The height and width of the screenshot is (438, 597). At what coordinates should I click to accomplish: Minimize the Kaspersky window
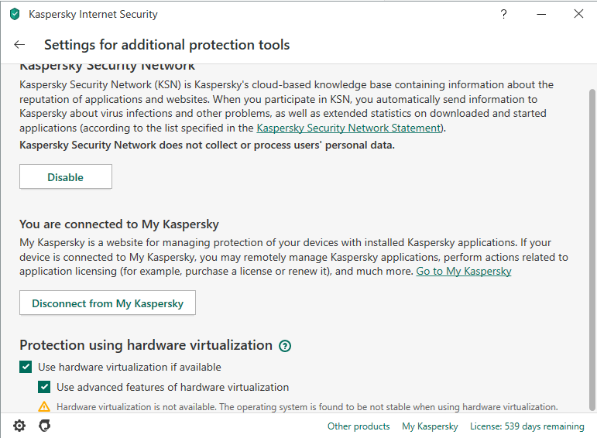(x=541, y=14)
